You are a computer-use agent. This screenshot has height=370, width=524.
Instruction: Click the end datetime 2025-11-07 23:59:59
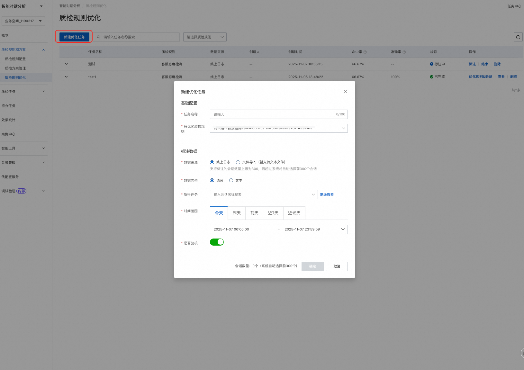coord(302,229)
